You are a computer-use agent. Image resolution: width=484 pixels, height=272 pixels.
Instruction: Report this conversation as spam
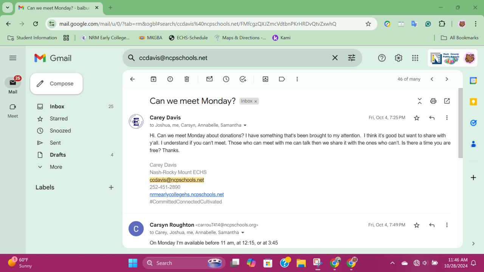(x=170, y=79)
